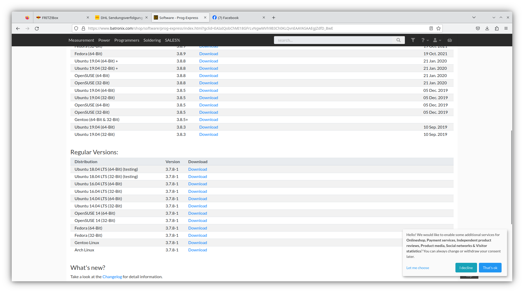Open the list all tabs chevron
Viewport: 524px width, 293px height.
[x=474, y=17]
